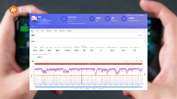Click the Genshin Impact app icon
The image size is (177, 99).
[x=34, y=19]
